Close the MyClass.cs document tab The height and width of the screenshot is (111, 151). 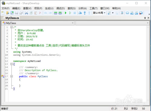pyautogui.click(x=148, y=18)
